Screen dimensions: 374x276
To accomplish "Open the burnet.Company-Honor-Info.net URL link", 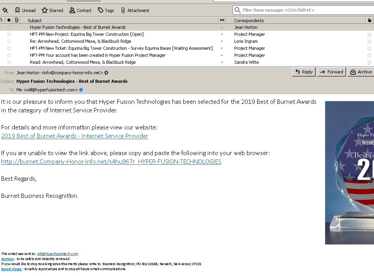I will [x=111, y=162].
